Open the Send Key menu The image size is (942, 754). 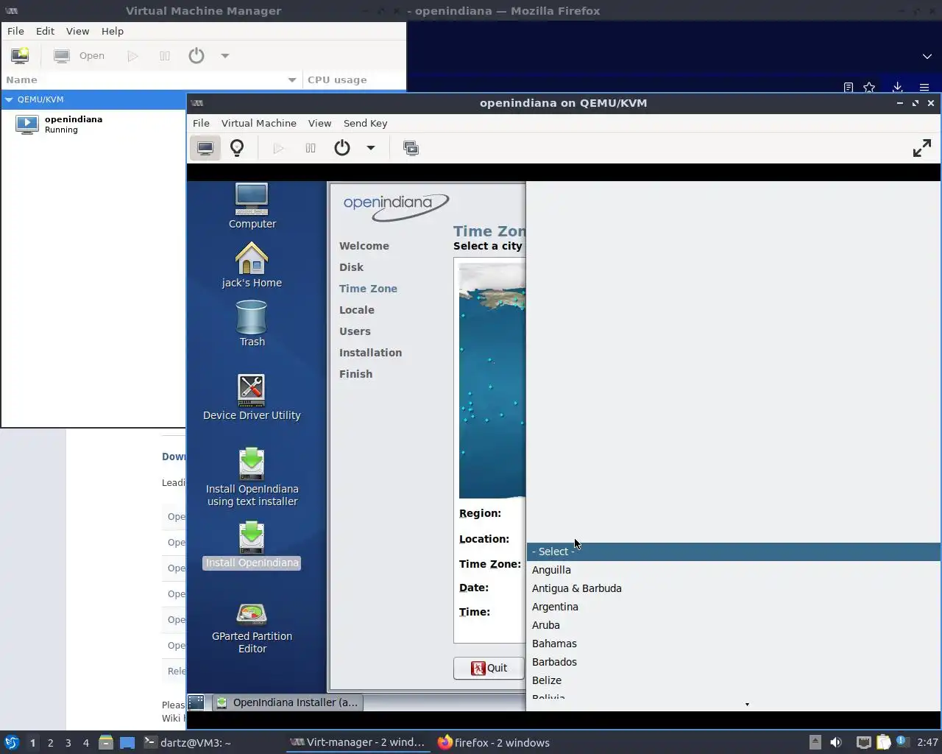coord(365,123)
